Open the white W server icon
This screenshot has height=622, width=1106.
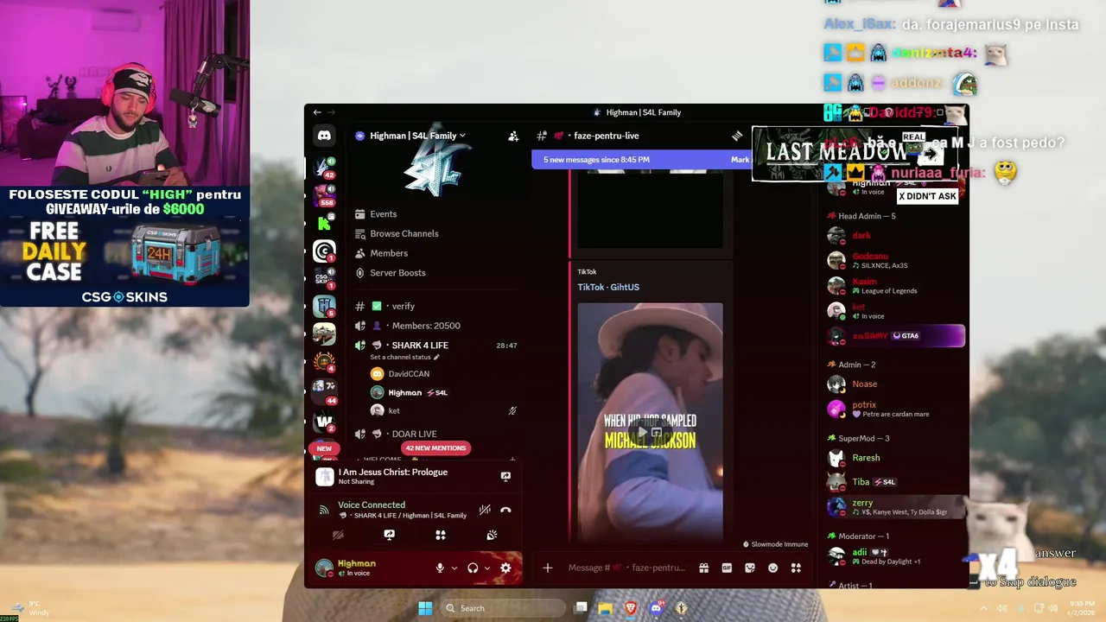coord(324,422)
